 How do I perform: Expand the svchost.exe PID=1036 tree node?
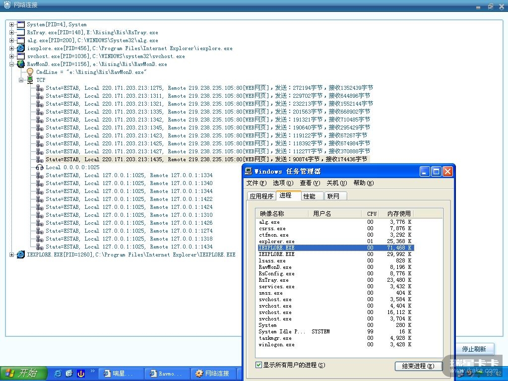click(12, 56)
